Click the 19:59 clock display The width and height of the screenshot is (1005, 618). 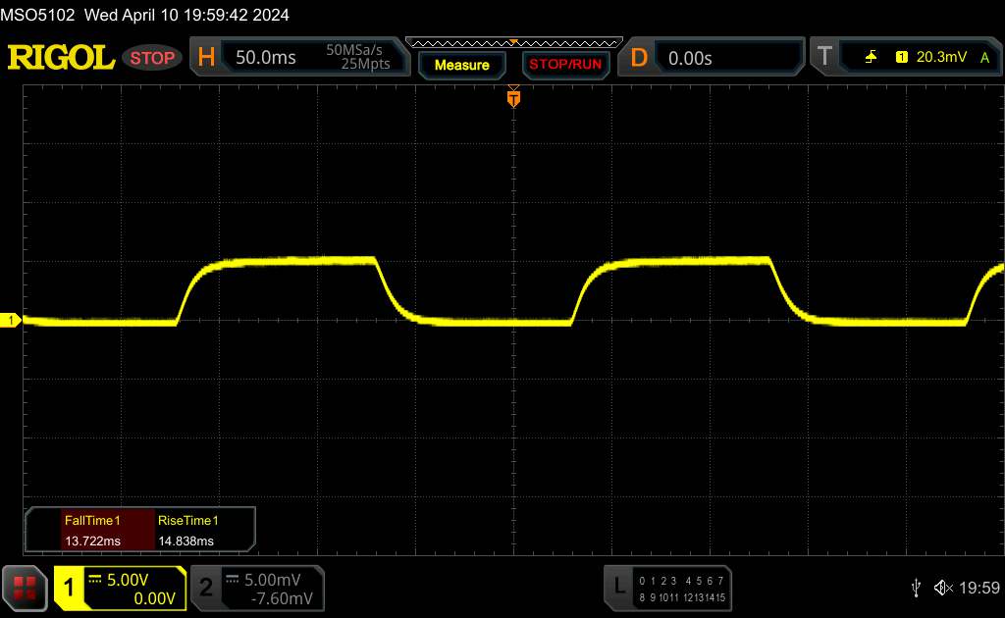[x=979, y=588]
